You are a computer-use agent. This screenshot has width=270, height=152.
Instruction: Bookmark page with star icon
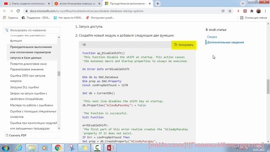point(230,11)
